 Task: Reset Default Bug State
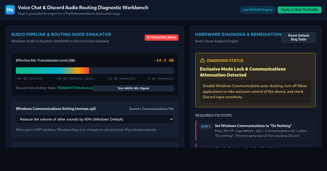pyautogui.click(x=299, y=37)
